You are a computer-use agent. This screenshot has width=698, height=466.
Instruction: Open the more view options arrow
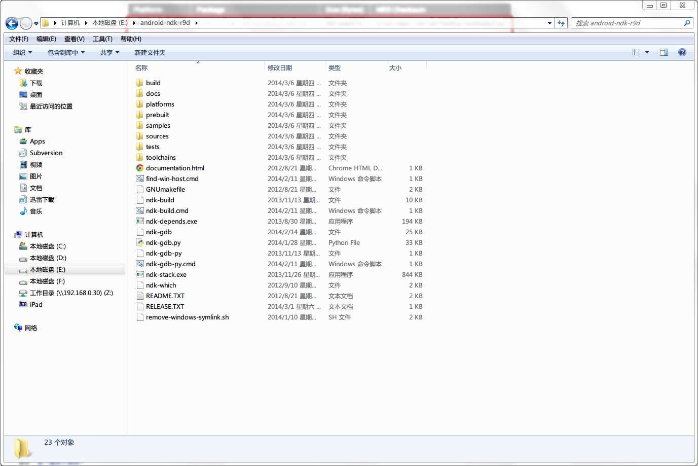click(x=647, y=52)
